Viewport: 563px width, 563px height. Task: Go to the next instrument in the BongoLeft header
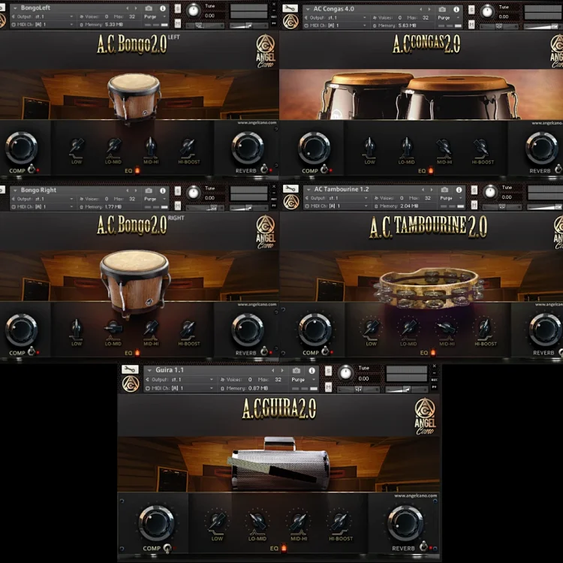pyautogui.click(x=136, y=8)
